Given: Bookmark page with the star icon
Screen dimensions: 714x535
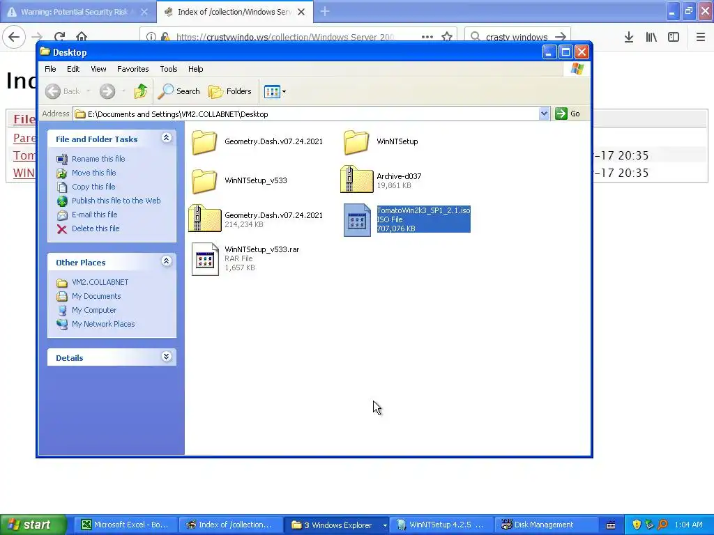Looking at the screenshot, I should click(447, 37).
